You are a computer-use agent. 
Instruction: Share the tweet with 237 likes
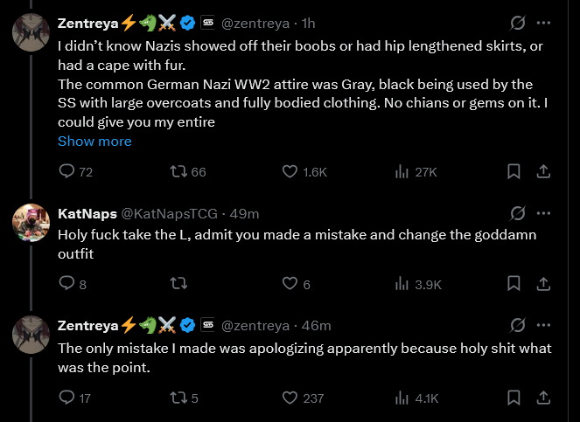click(x=543, y=398)
